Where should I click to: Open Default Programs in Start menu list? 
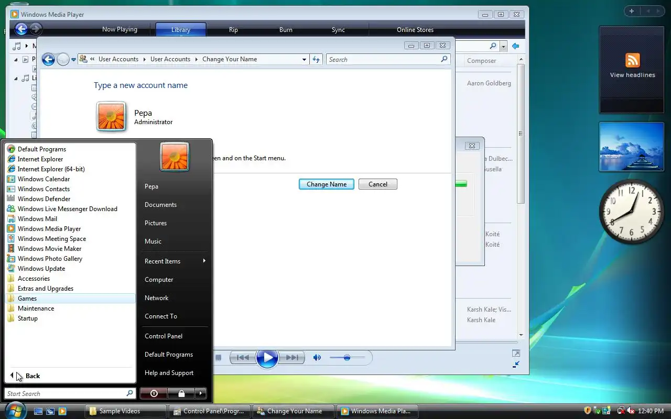(x=70, y=149)
